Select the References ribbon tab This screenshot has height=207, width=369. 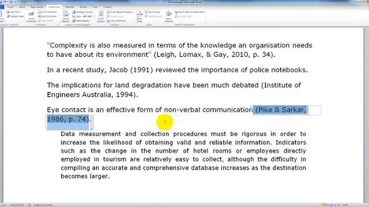pyautogui.click(x=54, y=7)
